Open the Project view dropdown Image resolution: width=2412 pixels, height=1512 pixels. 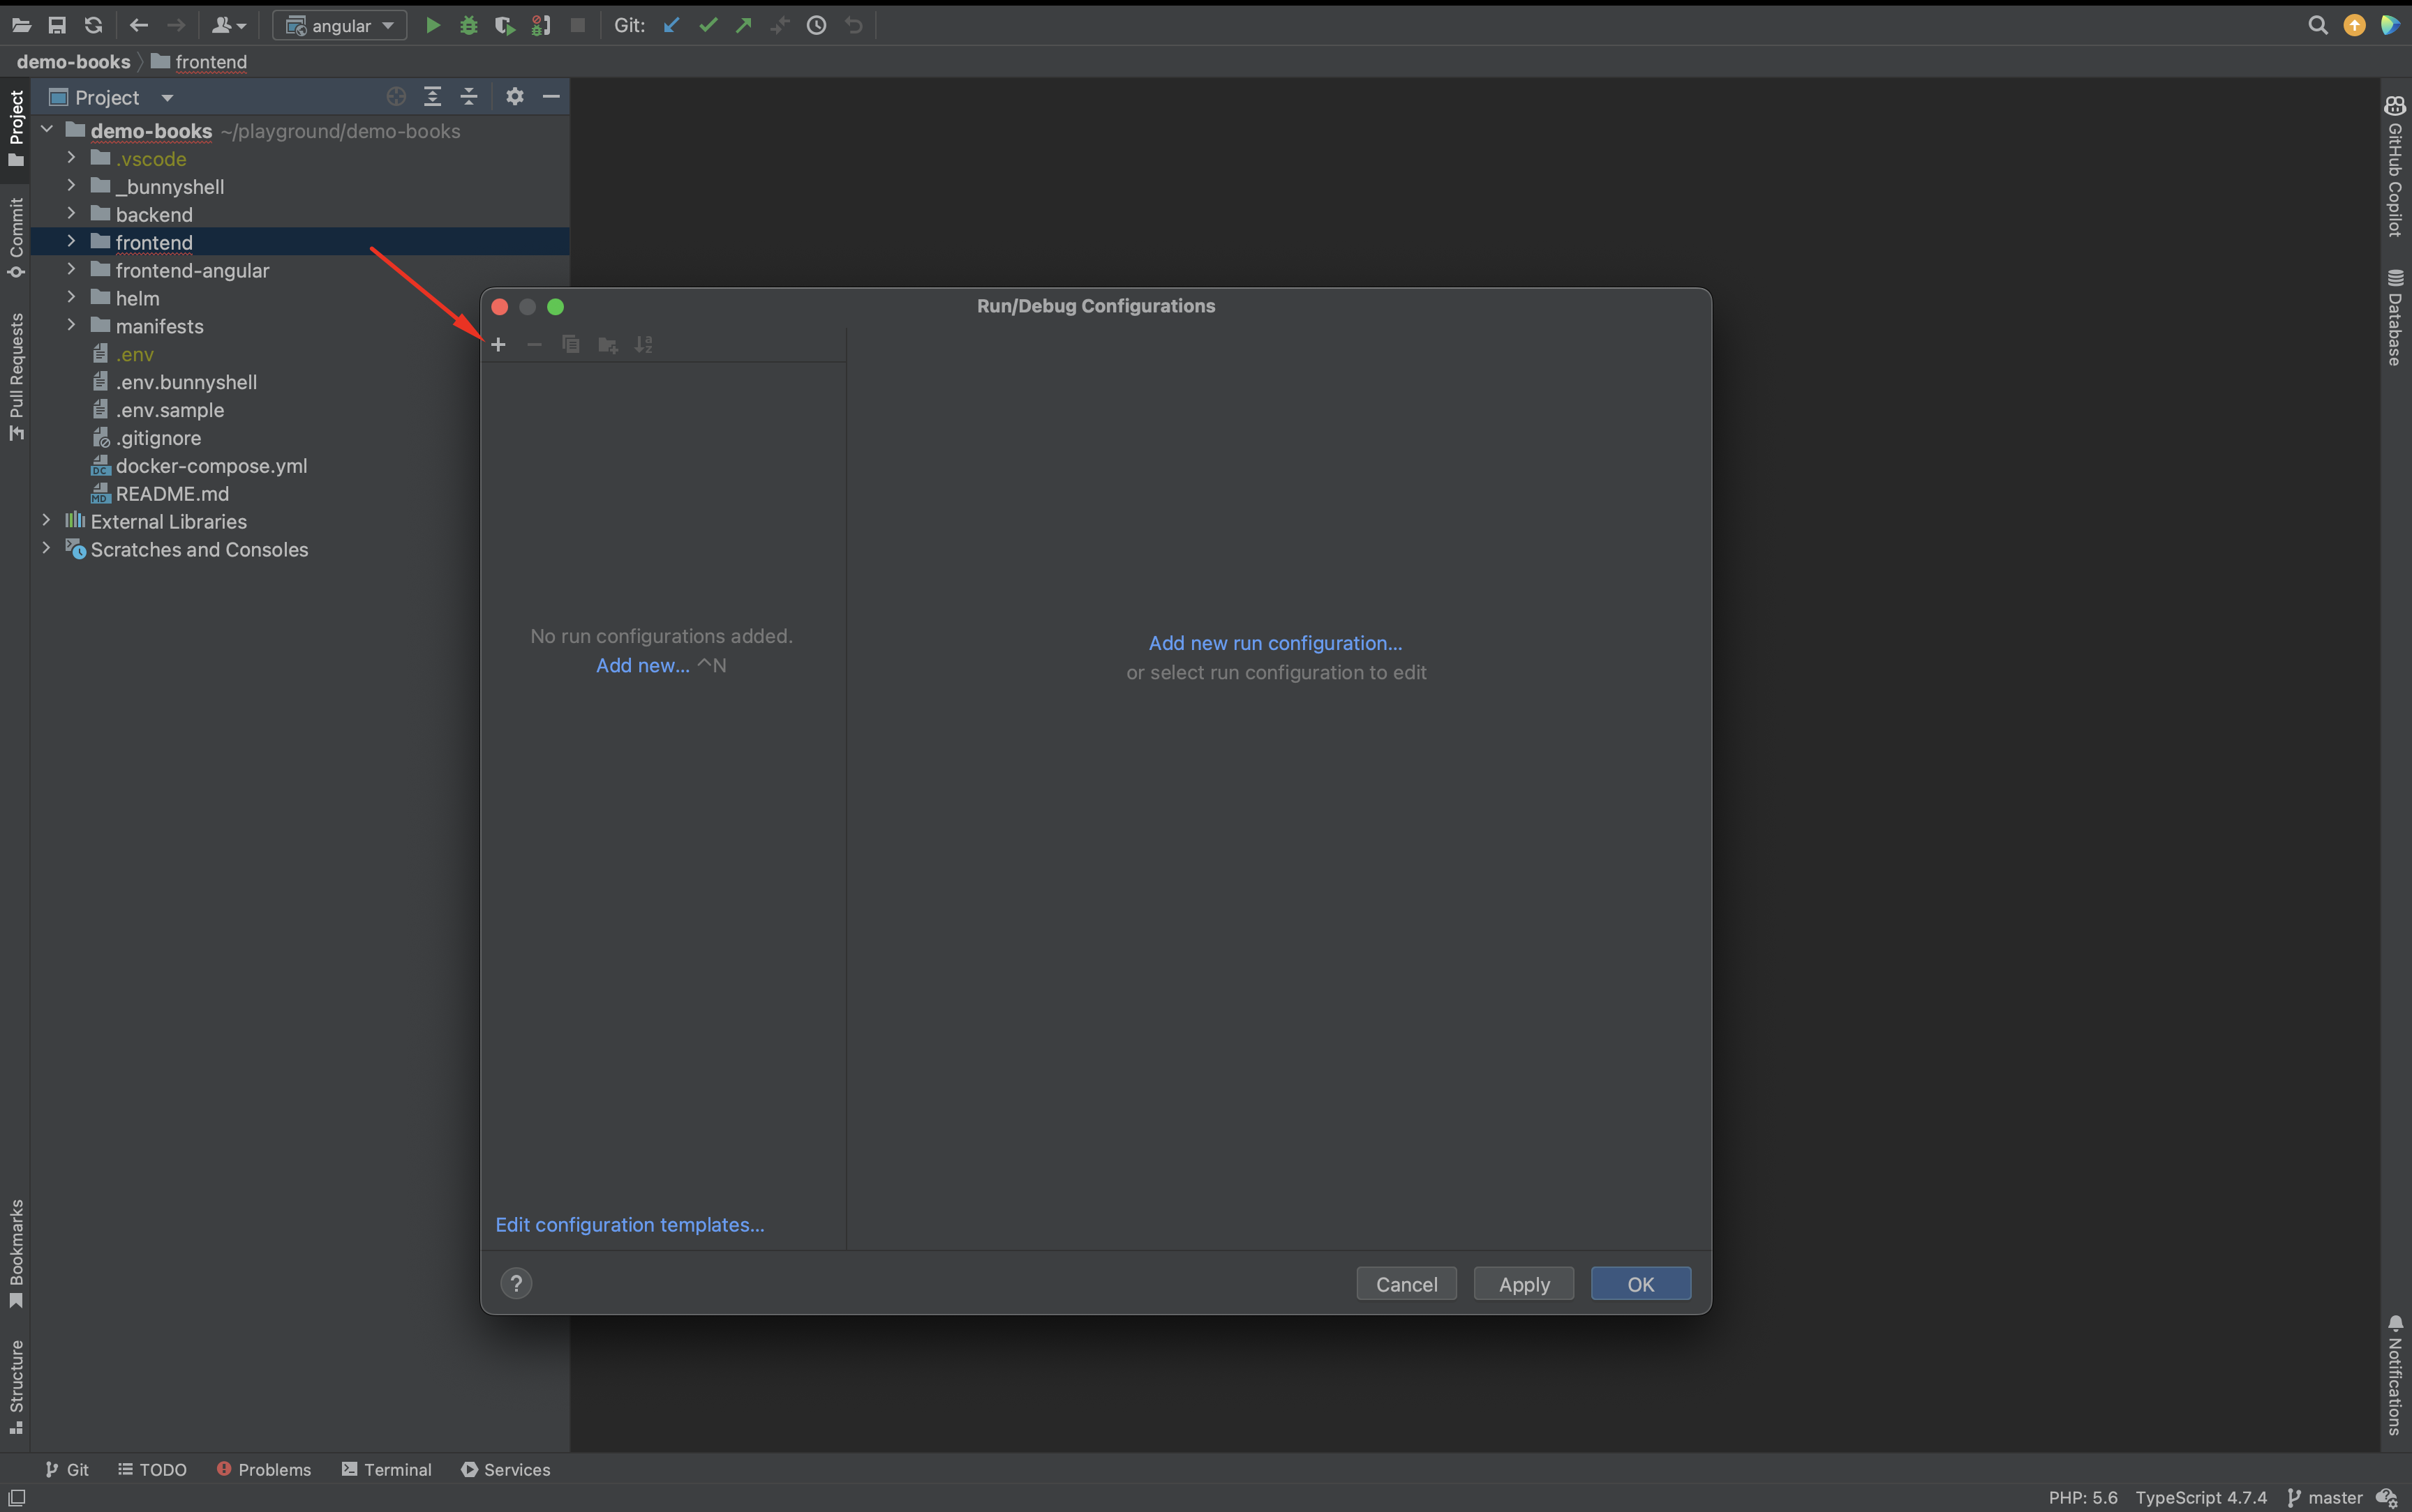point(167,98)
